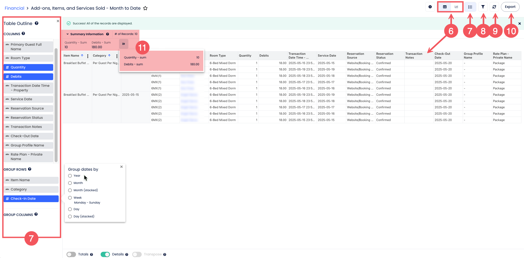Switch to chart view icon
The width and height of the screenshot is (524, 258).
pyautogui.click(x=456, y=7)
